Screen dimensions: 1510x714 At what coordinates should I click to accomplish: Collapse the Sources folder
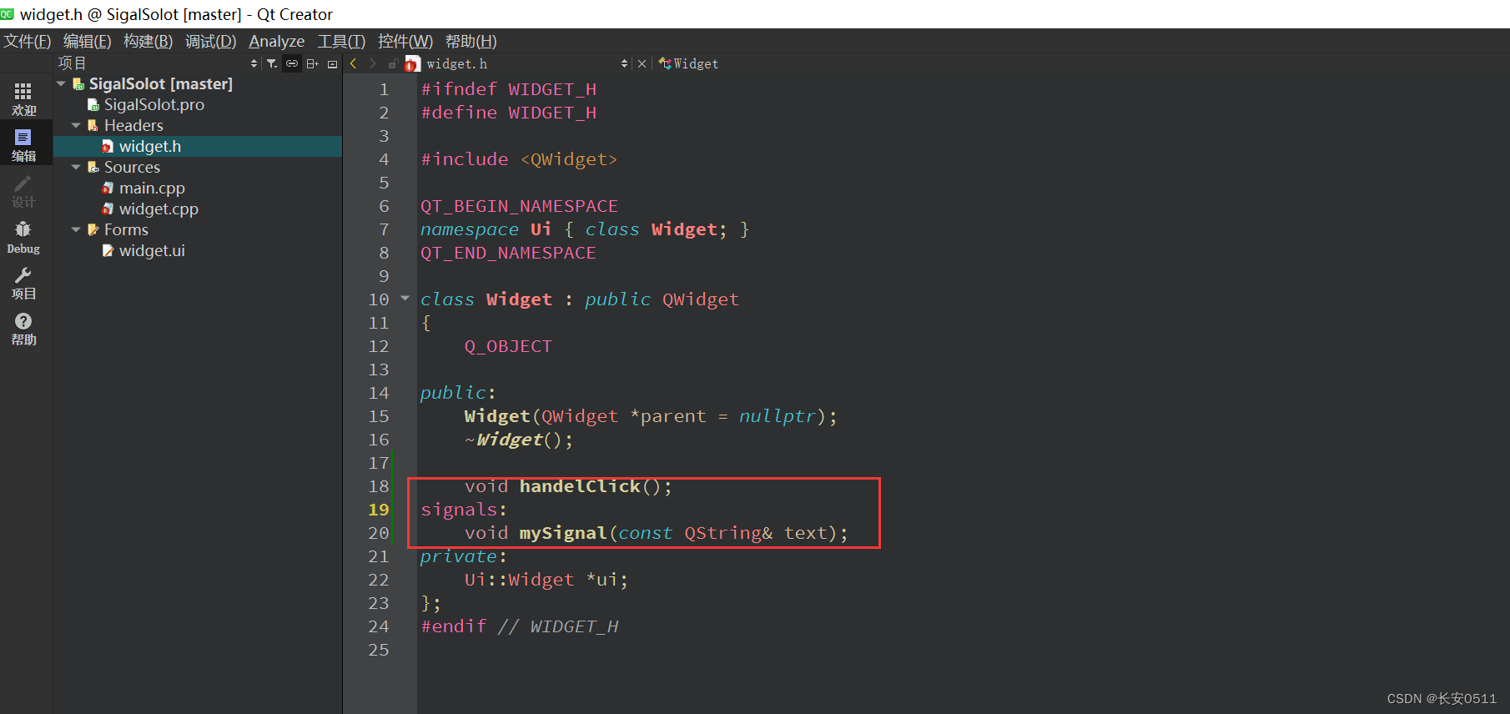tap(76, 167)
